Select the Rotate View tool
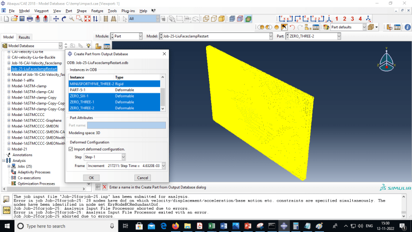 pyautogui.click(x=63, y=19)
